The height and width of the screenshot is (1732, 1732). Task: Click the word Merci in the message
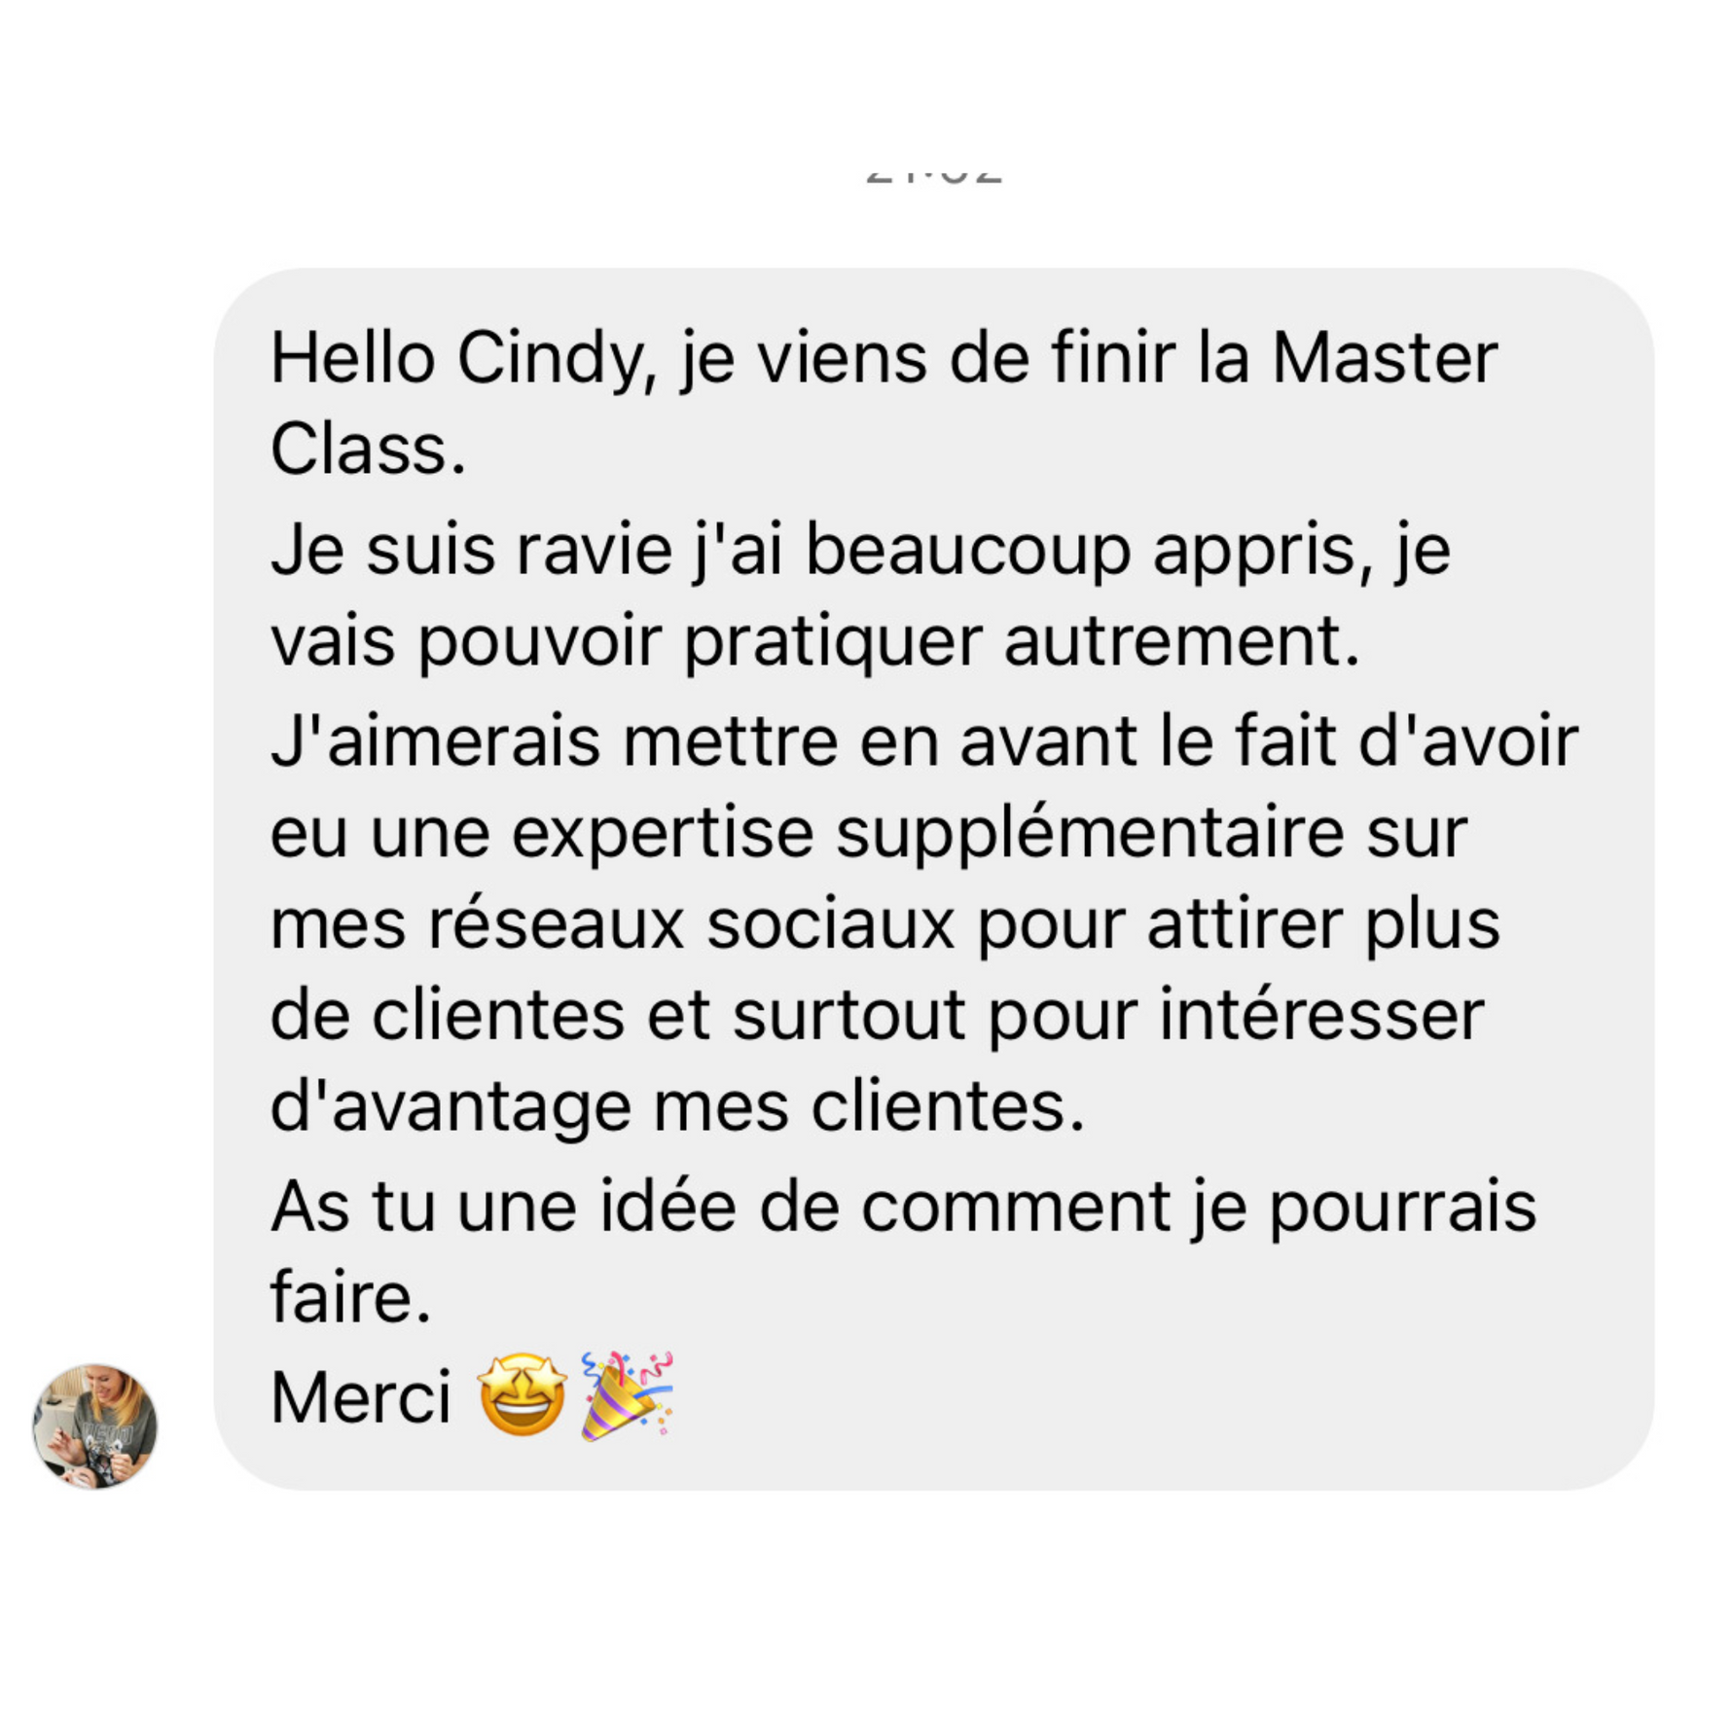pos(360,1397)
